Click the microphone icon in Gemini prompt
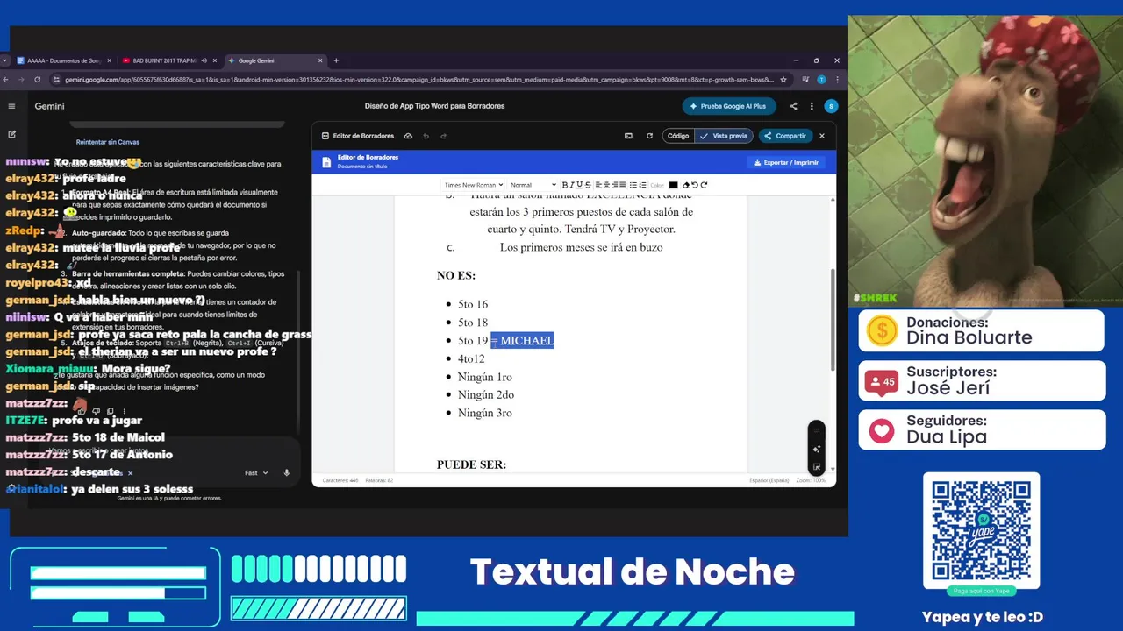The height and width of the screenshot is (631, 1123). (286, 472)
